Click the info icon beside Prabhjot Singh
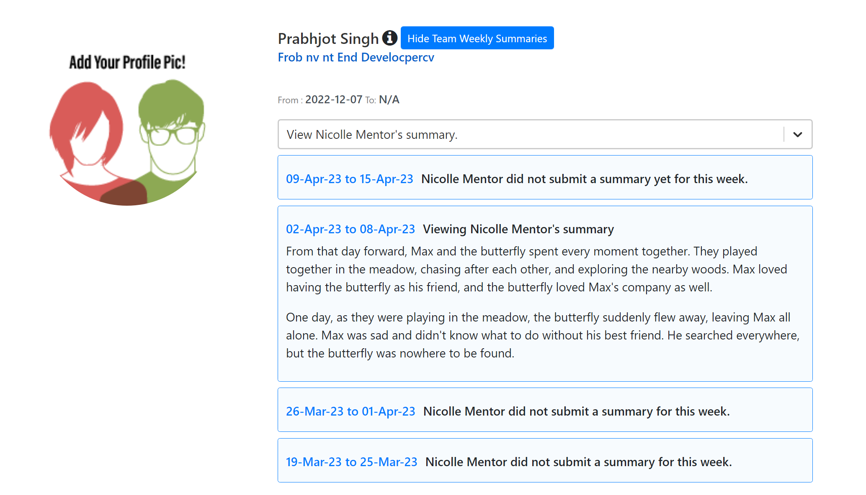Viewport: 866px width, 495px height. point(389,38)
